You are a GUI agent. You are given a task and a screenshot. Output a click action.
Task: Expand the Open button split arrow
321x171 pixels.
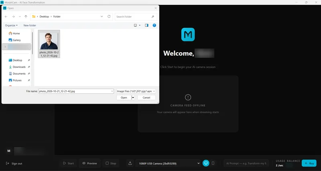pos(133,98)
